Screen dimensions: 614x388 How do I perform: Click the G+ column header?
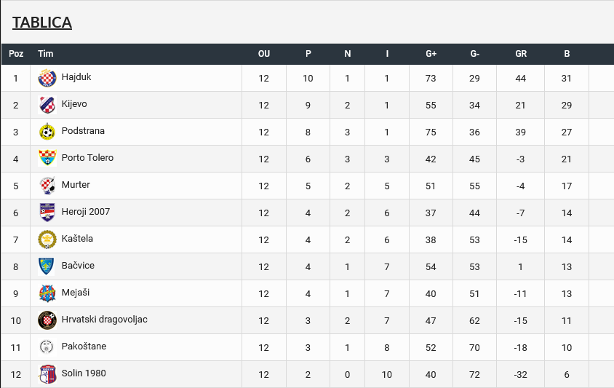point(431,54)
